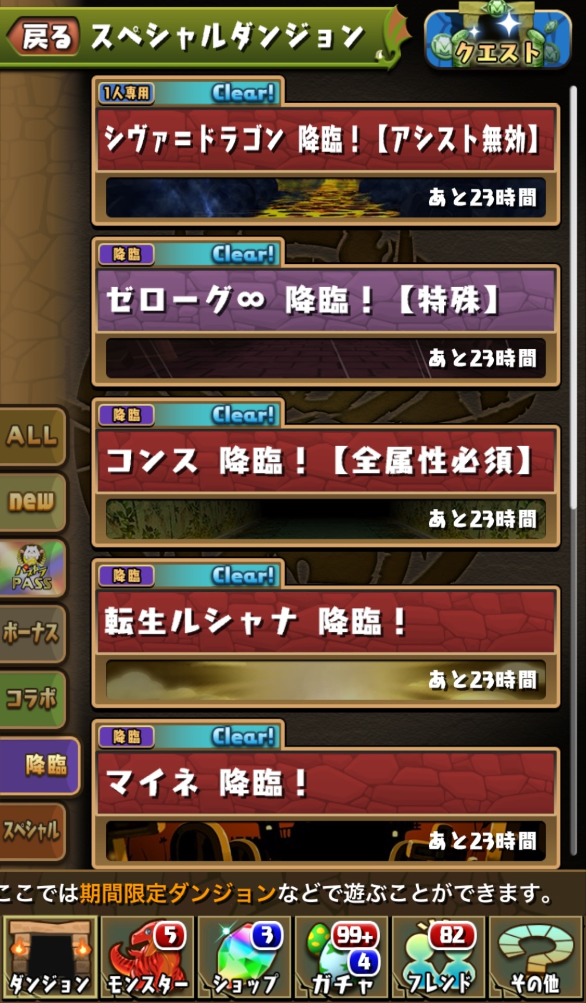Open the ガチャ egg icon
This screenshot has height=1003, width=586.
tap(342, 957)
